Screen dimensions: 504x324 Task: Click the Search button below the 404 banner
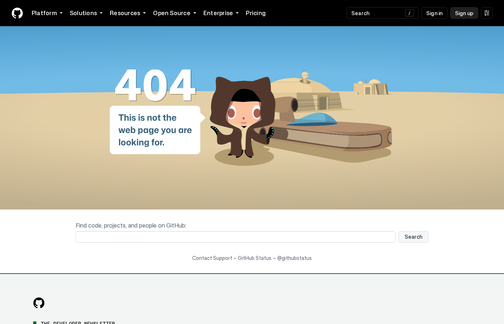pos(413,237)
